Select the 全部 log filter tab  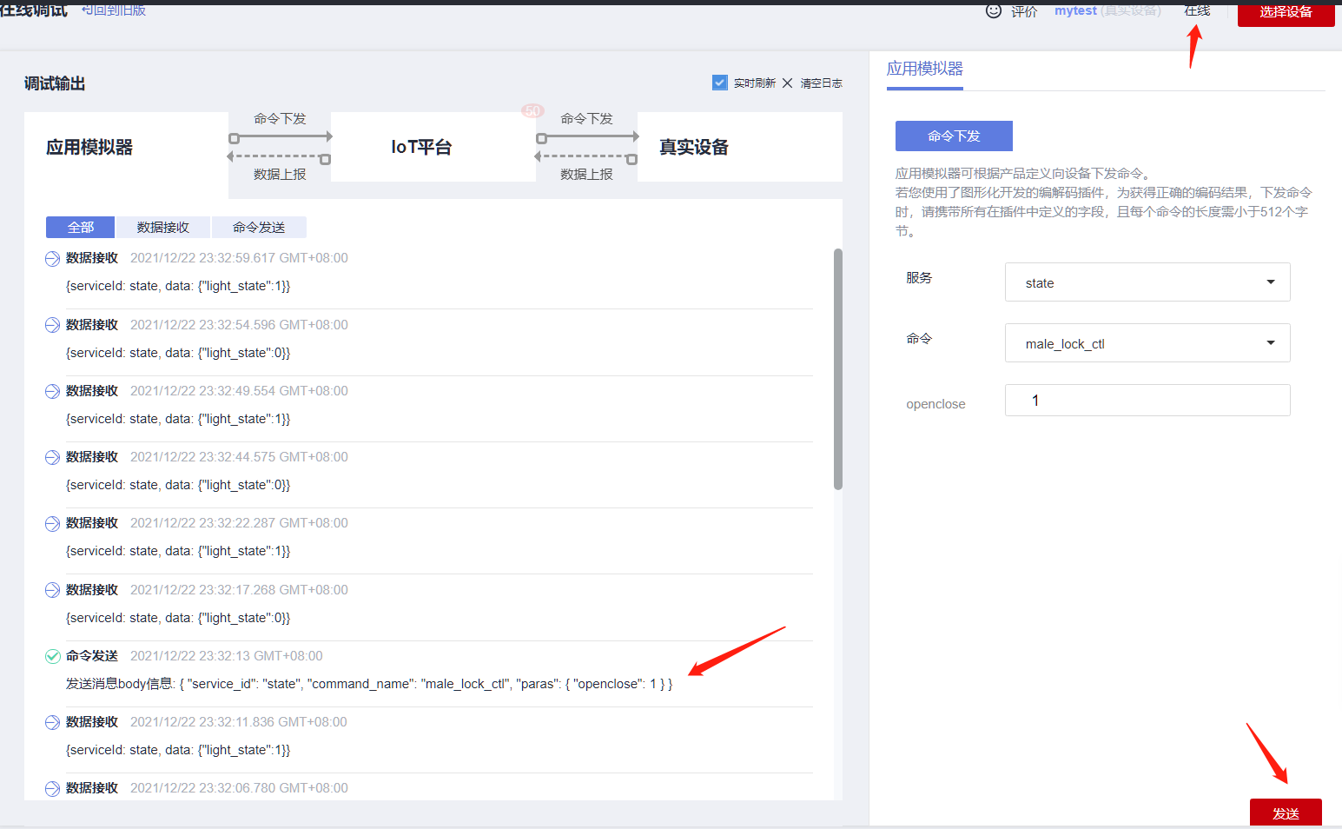click(x=81, y=227)
